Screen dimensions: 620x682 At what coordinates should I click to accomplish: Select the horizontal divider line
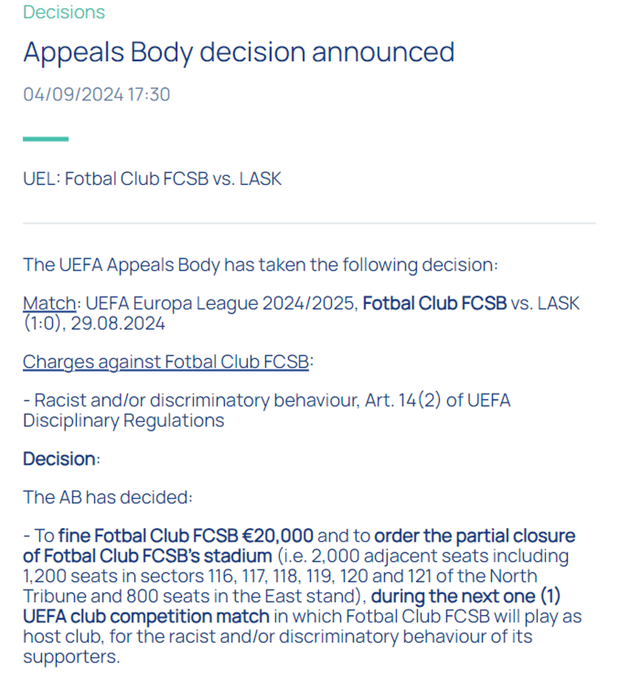[309, 223]
